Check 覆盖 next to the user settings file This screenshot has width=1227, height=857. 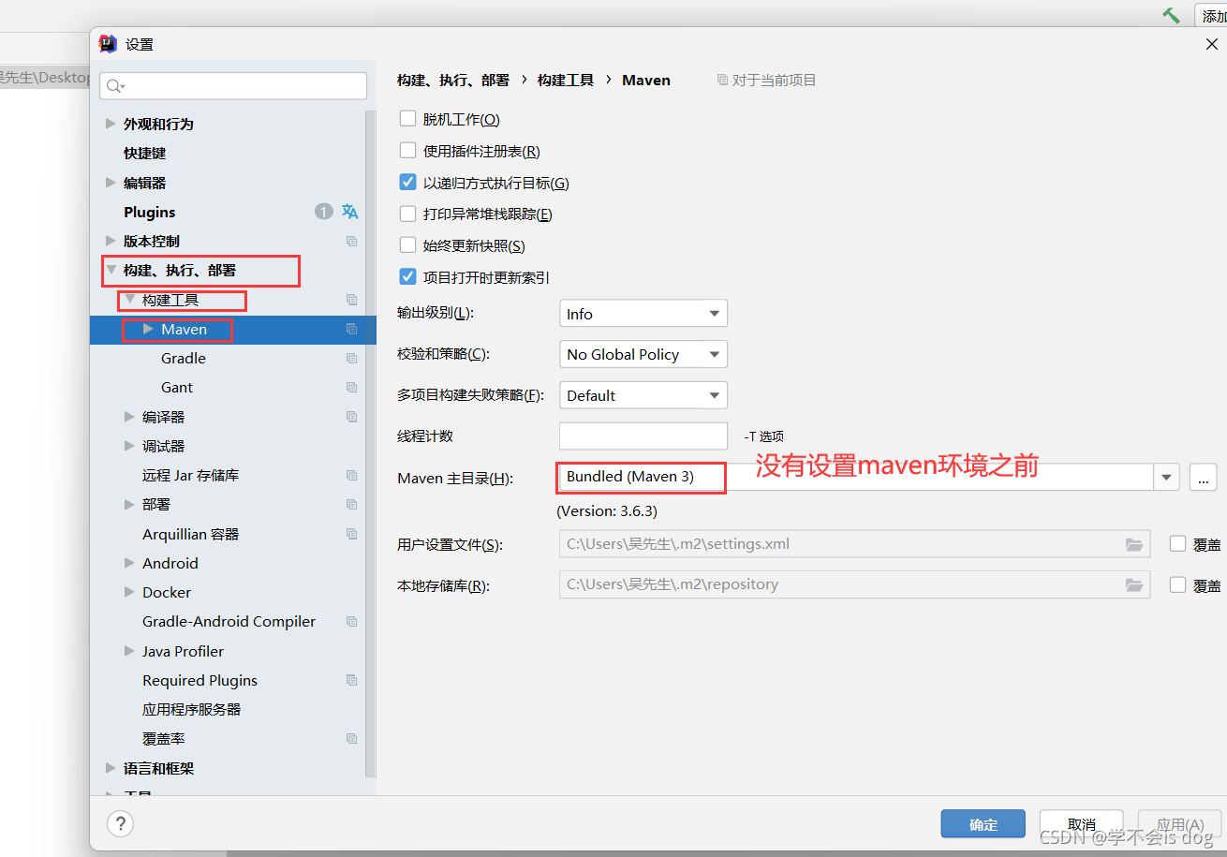click(1177, 543)
